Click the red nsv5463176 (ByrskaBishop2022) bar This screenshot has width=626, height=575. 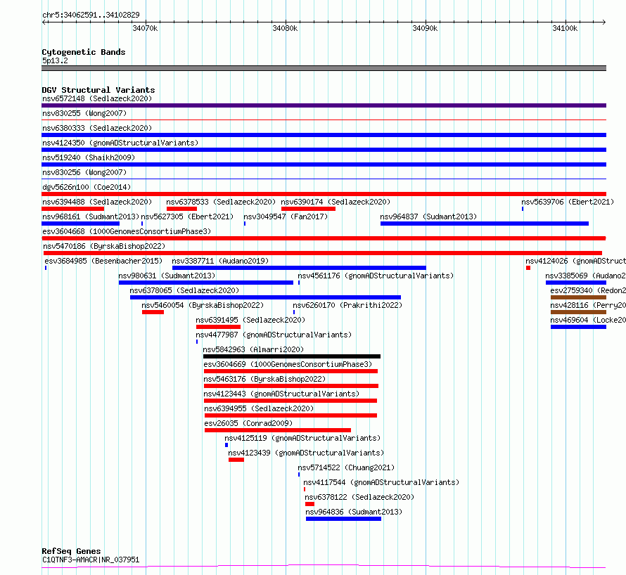pyautogui.click(x=291, y=386)
